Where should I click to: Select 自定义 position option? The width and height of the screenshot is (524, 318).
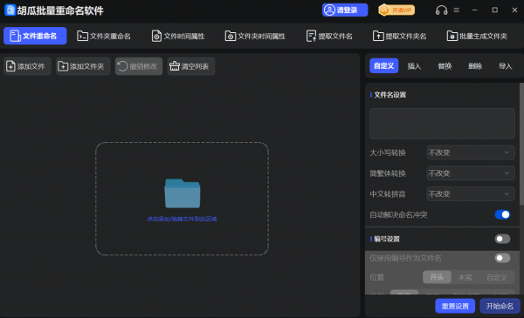tap(497, 277)
